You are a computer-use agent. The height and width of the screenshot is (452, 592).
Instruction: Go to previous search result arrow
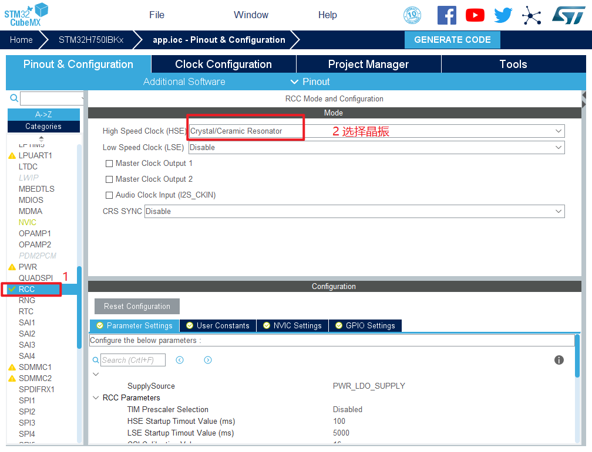pyautogui.click(x=180, y=360)
